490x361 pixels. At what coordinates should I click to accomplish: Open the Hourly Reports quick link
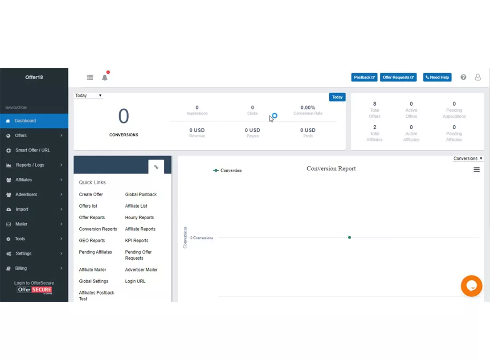(x=139, y=217)
